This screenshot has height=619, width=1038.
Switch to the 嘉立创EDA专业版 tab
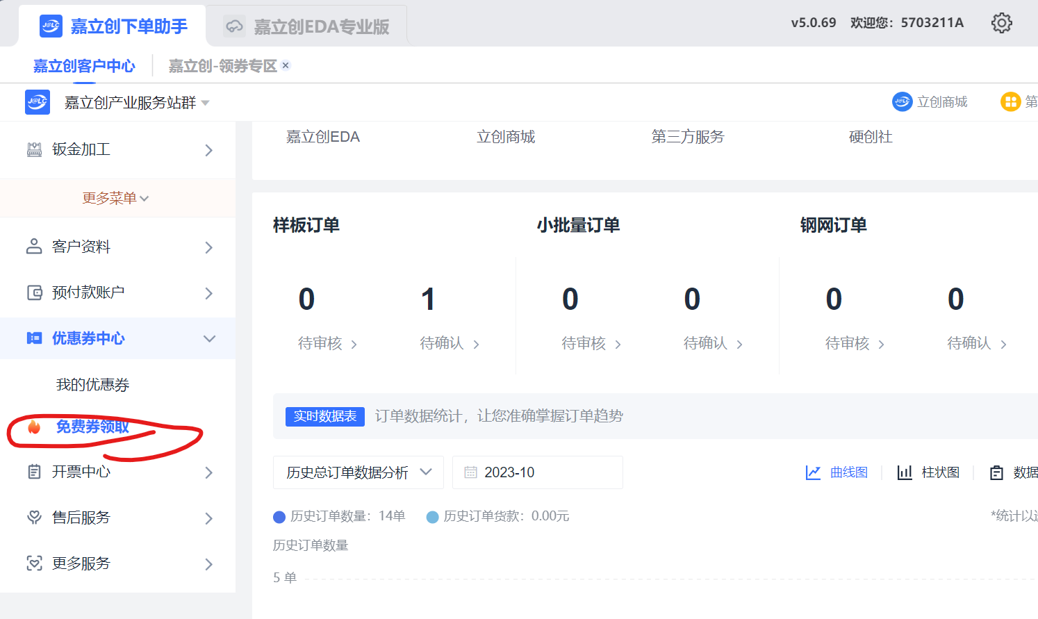click(307, 26)
